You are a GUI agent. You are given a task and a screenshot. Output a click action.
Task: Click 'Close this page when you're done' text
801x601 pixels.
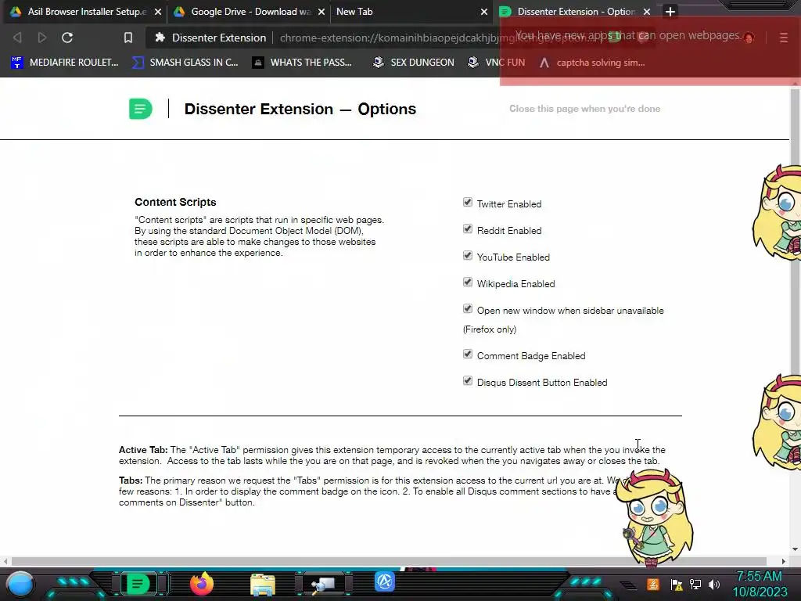tap(584, 108)
